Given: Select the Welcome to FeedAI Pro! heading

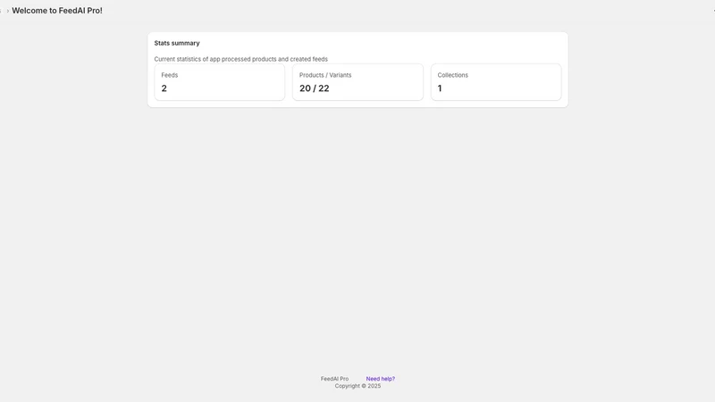Looking at the screenshot, I should (x=57, y=11).
